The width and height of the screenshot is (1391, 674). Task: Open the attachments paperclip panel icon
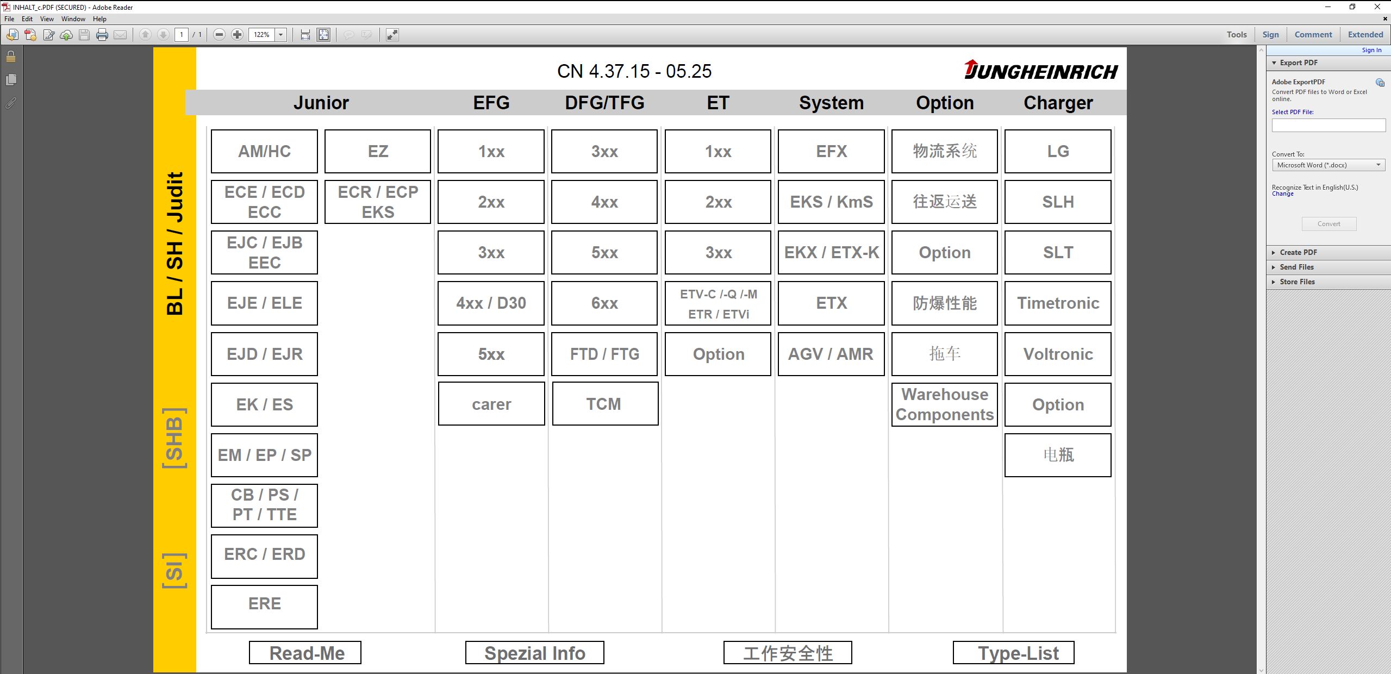click(11, 103)
